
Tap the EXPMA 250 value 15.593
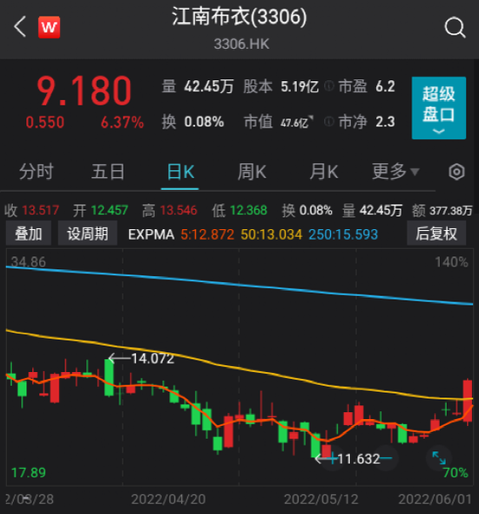343,234
